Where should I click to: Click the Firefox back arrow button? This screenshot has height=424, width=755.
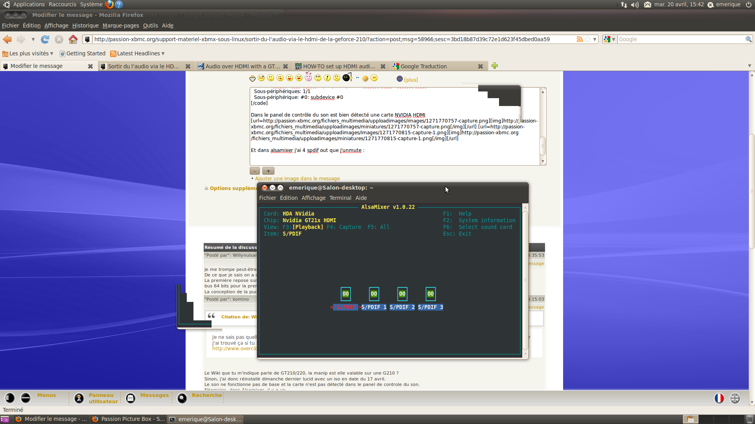[7, 39]
